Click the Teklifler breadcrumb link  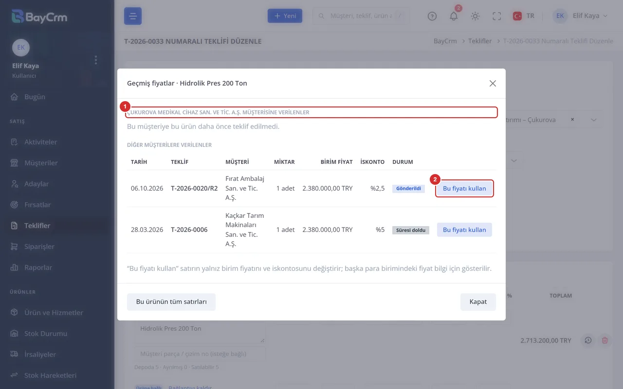tap(480, 41)
